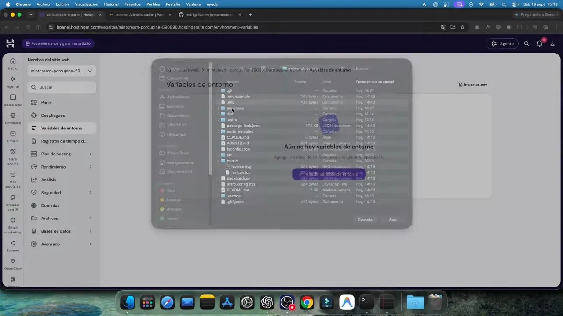This screenshot has height=316, width=563.
Task: Click the Importar .env button
Action: [x=473, y=85]
